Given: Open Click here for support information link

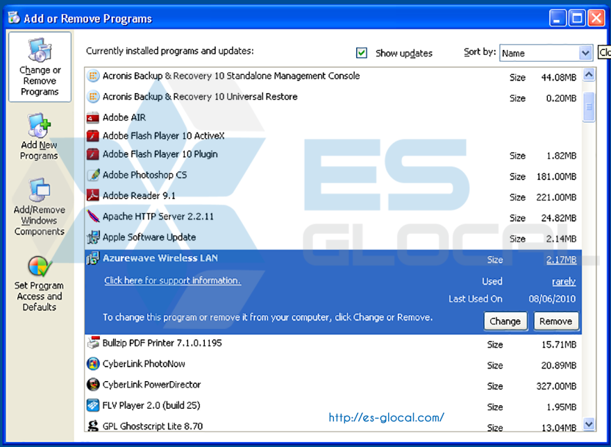Looking at the screenshot, I should [173, 280].
